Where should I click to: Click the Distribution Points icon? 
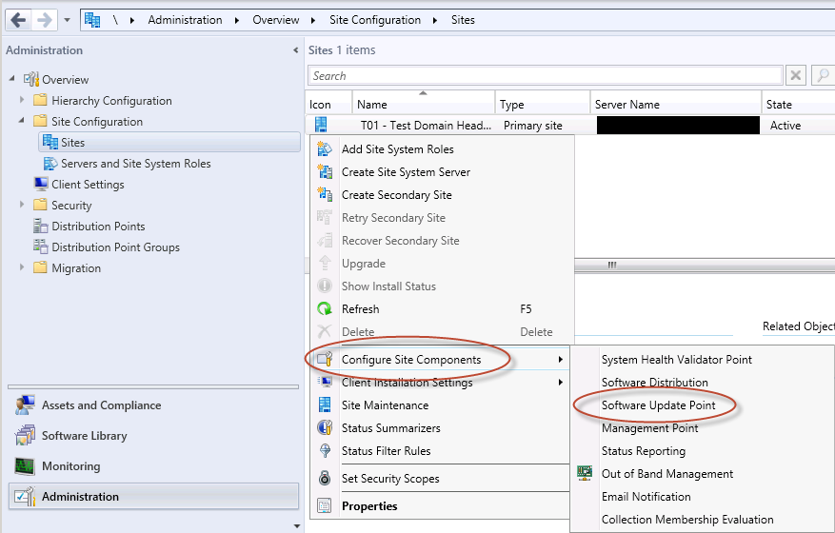point(41,227)
